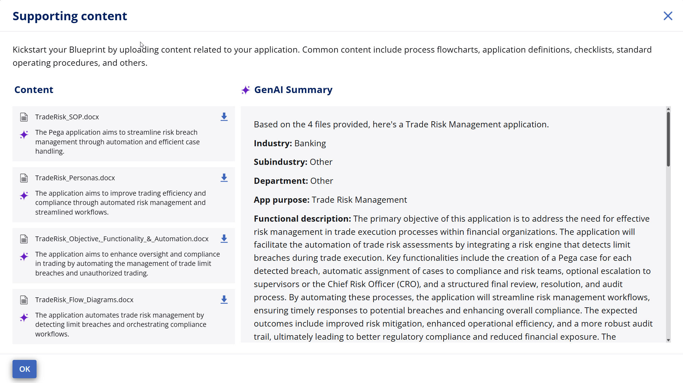Image resolution: width=683 pixels, height=383 pixels.
Task: Click the document icon next to TradeRisk_Flow_Diagrams.docx
Action: 24,300
